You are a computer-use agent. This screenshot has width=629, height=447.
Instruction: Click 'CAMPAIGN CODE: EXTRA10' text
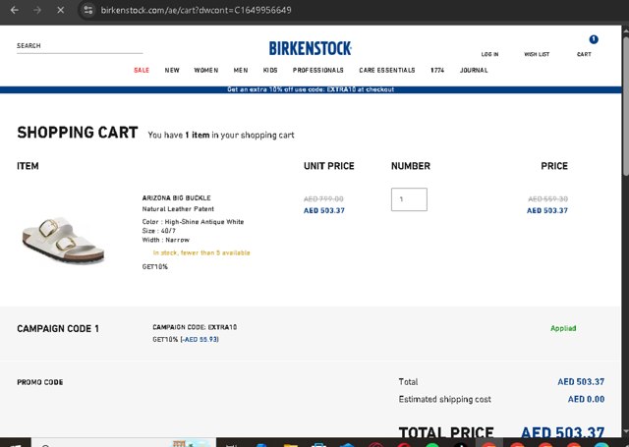195,327
